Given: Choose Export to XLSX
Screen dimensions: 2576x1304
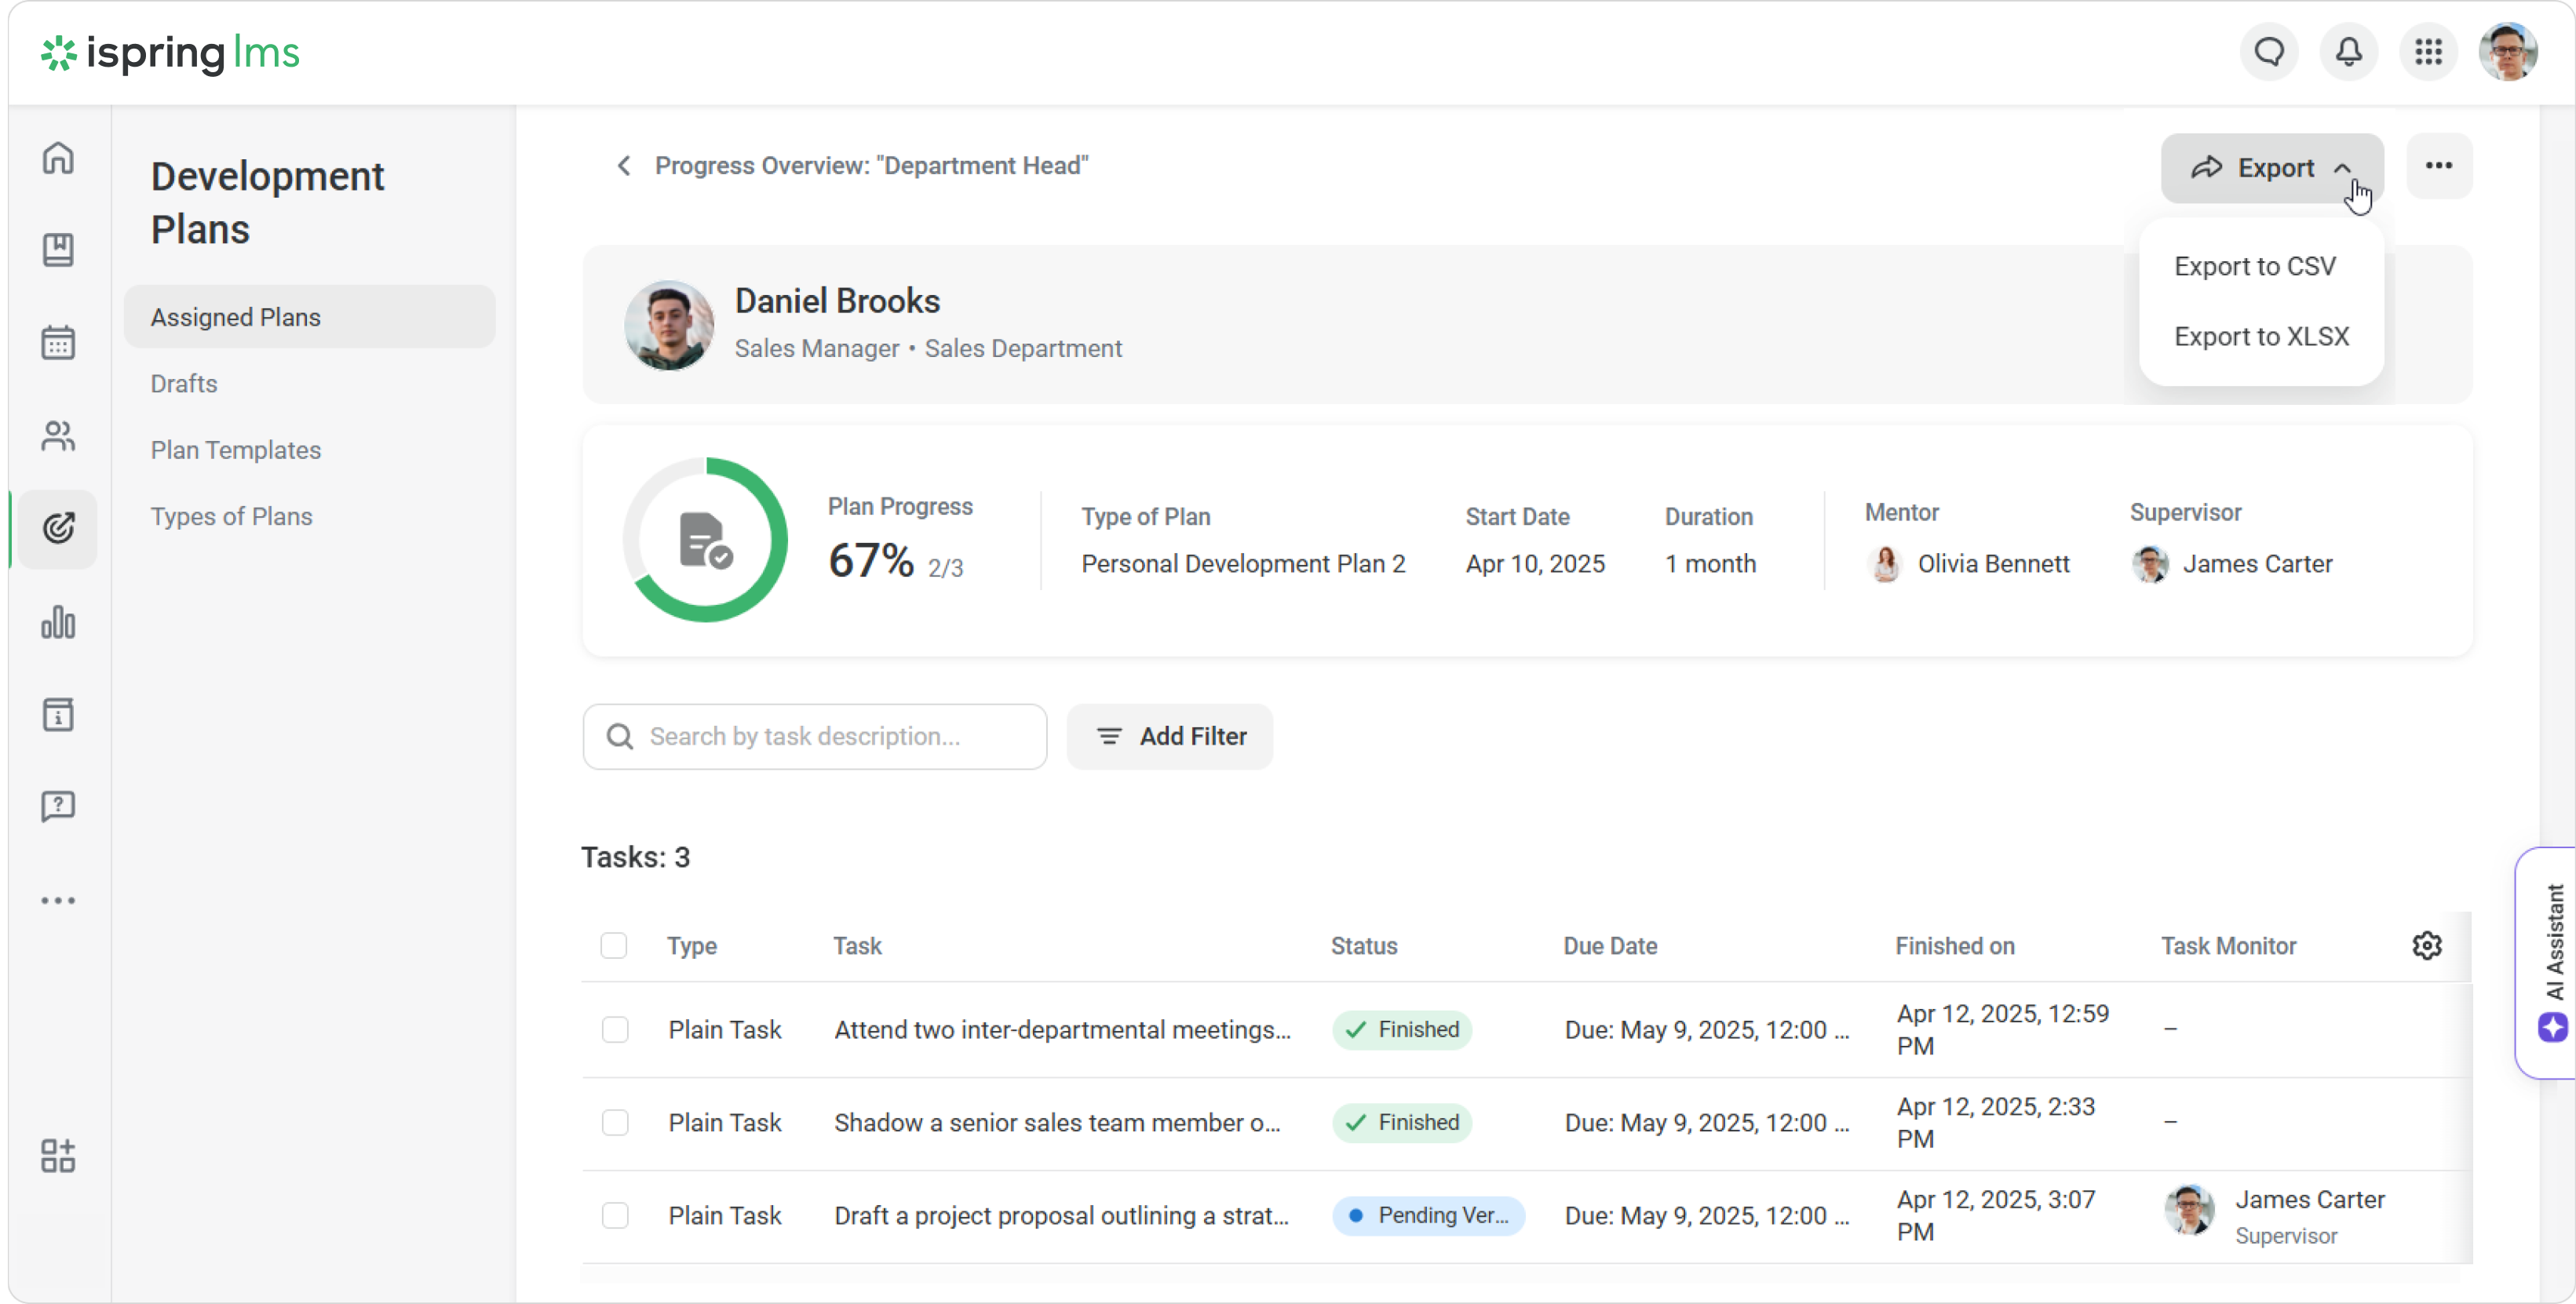Looking at the screenshot, I should 2260,337.
